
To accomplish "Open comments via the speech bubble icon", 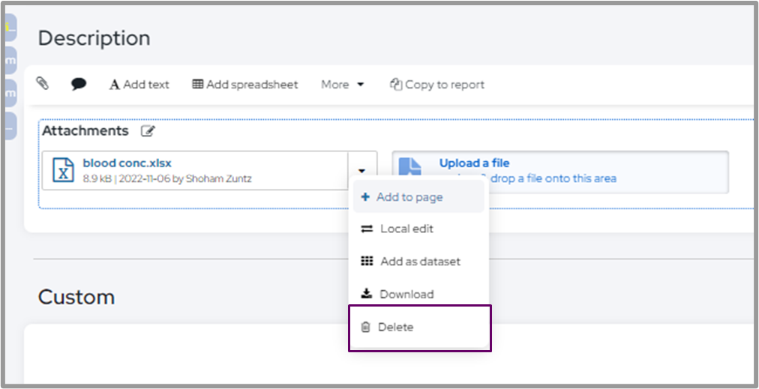I will 78,85.
